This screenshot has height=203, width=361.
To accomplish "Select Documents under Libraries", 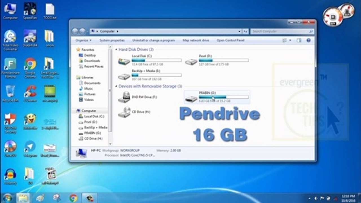I will coord(89,83).
